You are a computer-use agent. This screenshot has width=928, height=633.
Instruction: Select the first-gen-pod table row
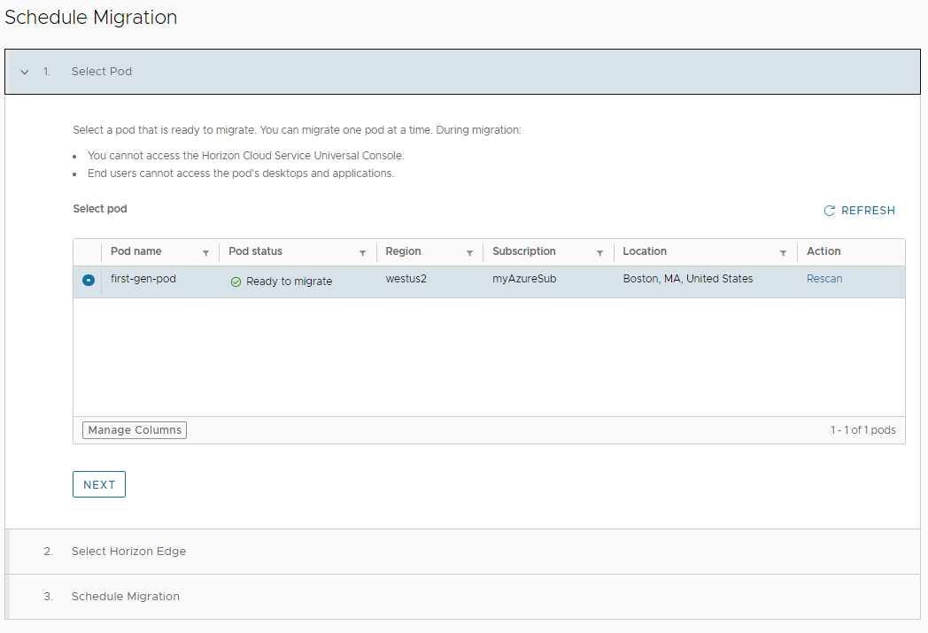[489, 282]
